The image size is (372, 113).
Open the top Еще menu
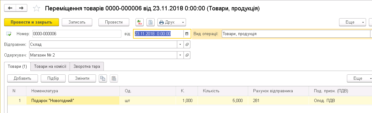click(x=353, y=22)
